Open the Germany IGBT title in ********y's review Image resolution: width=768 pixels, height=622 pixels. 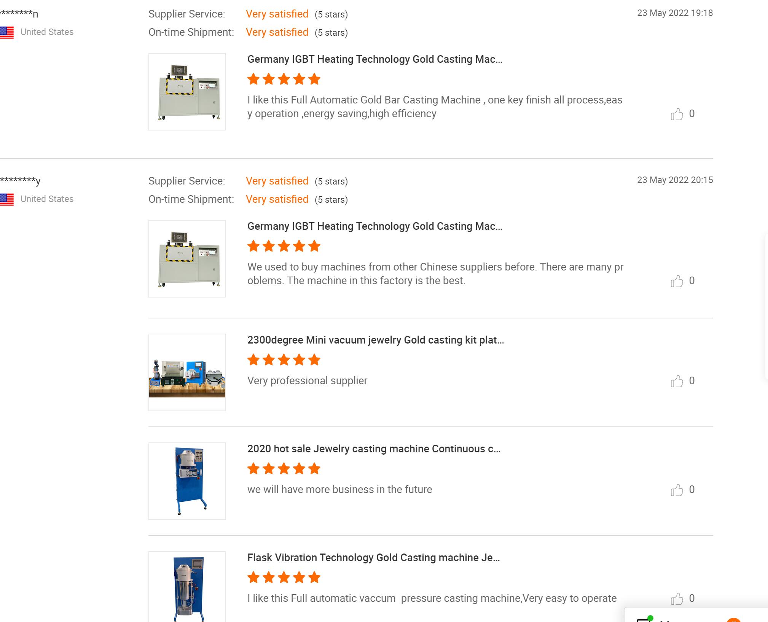(x=374, y=226)
